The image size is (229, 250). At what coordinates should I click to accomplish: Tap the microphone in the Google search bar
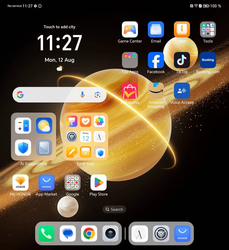pyautogui.click(x=82, y=95)
